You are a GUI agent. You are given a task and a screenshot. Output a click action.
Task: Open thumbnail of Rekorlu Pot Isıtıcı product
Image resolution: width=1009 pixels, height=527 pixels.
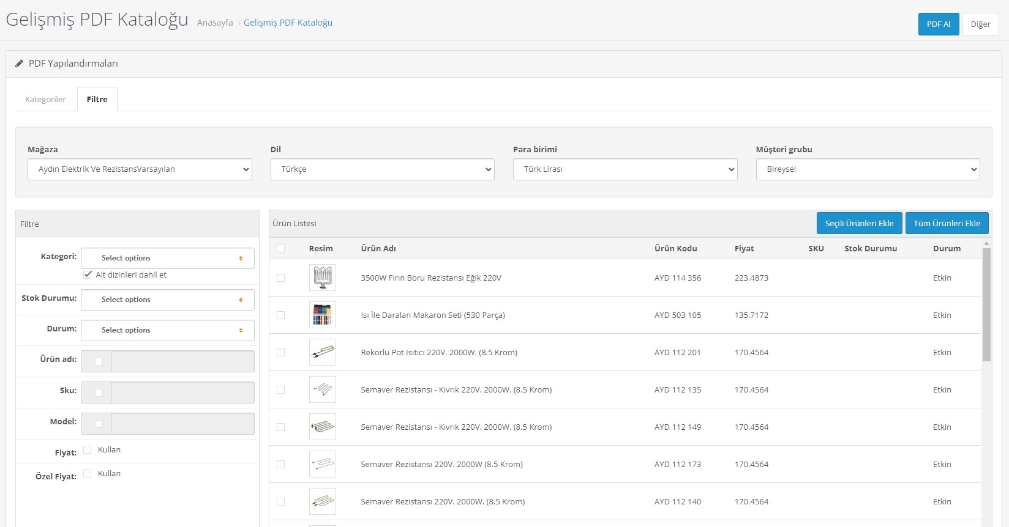[323, 352]
